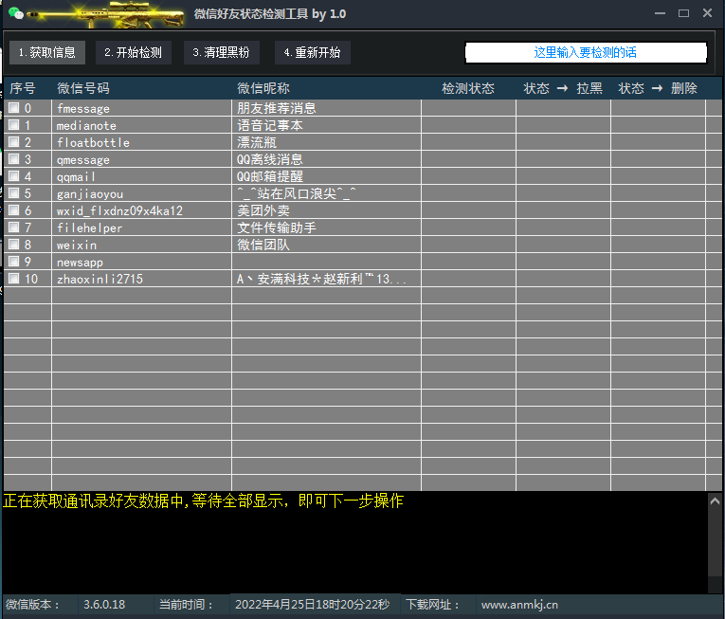Tick the checkbox for row 7 filehelper
The width and height of the screenshot is (725, 619).
(x=14, y=228)
